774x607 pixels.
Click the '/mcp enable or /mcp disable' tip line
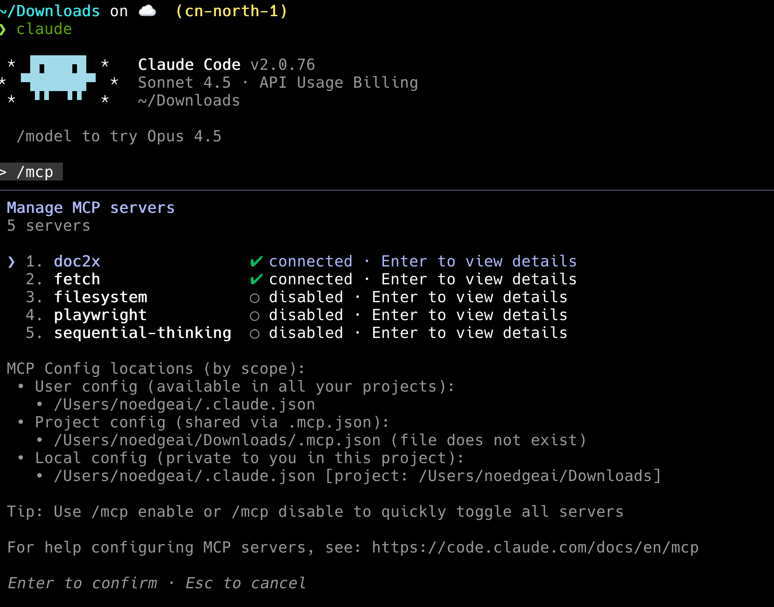coord(315,512)
